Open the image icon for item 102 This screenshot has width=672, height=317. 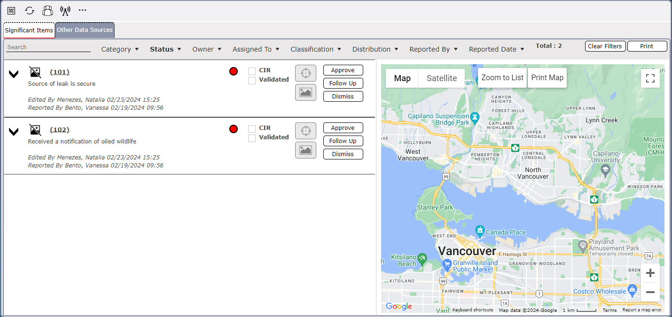(x=305, y=150)
